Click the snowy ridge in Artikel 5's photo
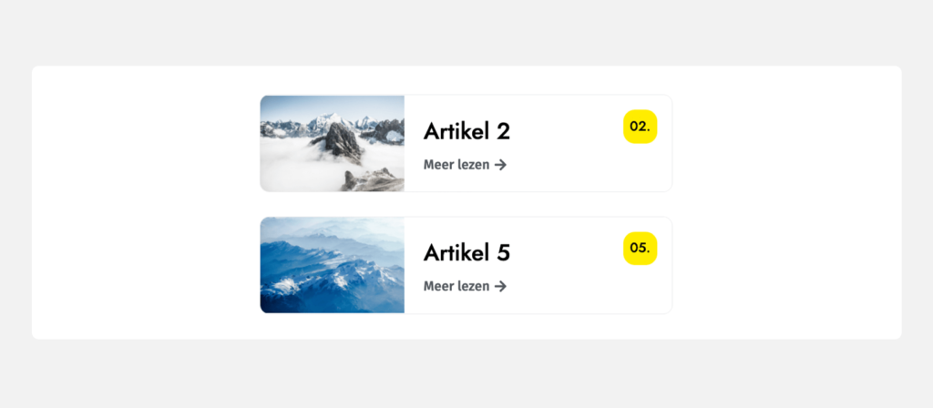The height and width of the screenshot is (408, 933). 319,273
